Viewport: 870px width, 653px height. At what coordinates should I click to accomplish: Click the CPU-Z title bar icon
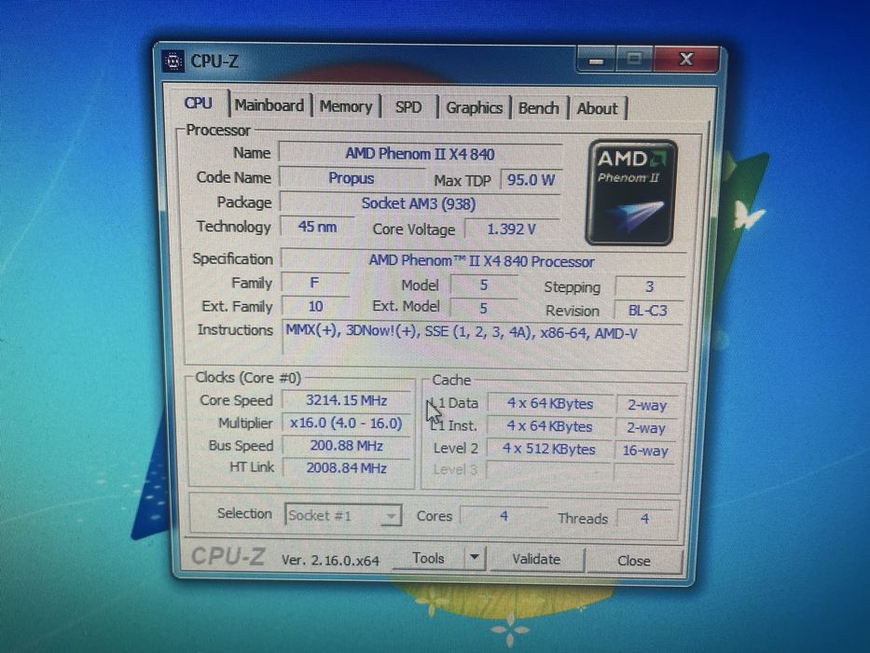(x=173, y=61)
